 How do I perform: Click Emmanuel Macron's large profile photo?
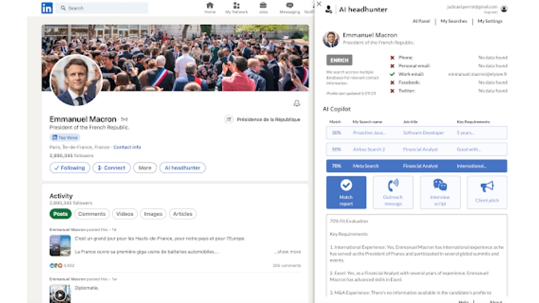coord(76,80)
